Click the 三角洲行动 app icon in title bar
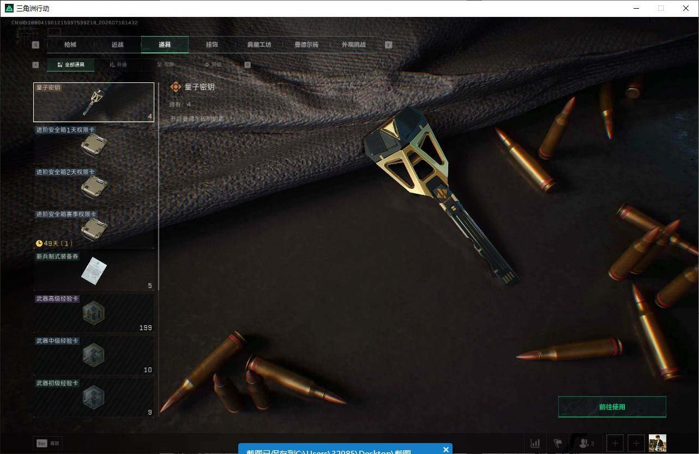 pos(9,8)
